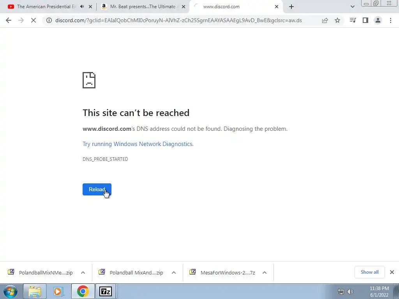Click Show all downloads button
This screenshot has height=299, width=399.
click(x=369, y=272)
